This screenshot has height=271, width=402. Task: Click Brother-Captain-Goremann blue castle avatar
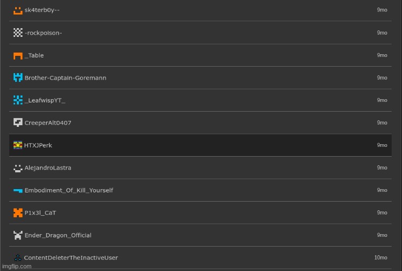[x=18, y=78]
